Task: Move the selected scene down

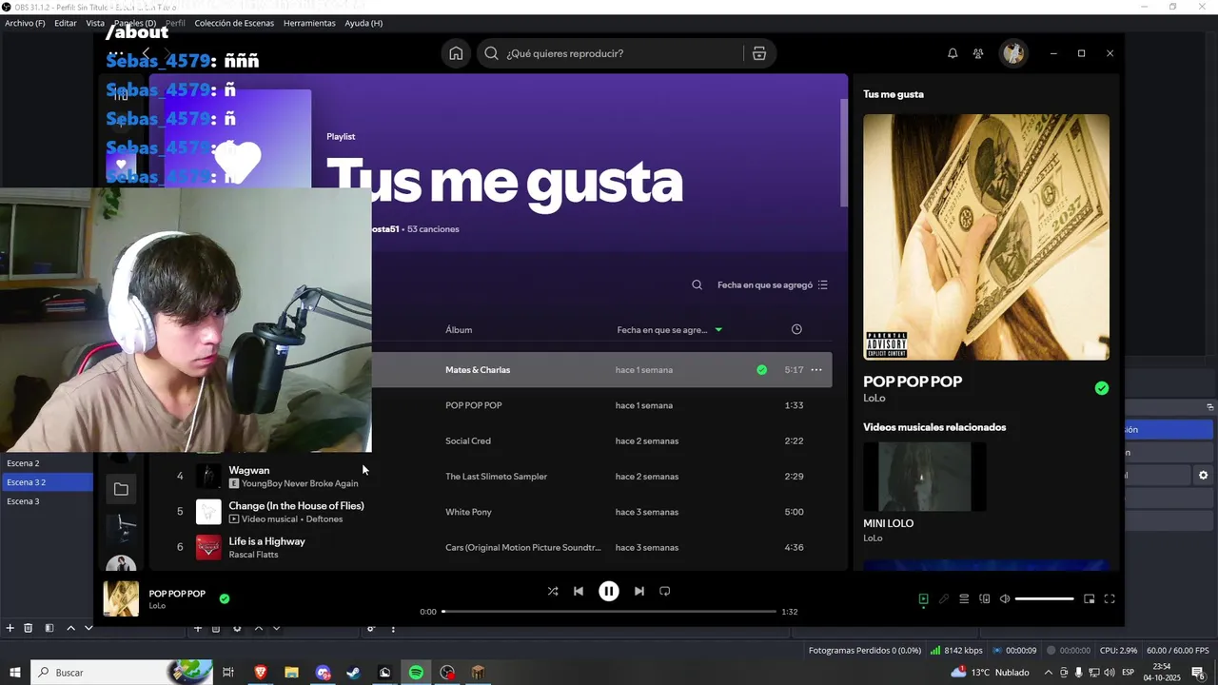Action: click(88, 628)
